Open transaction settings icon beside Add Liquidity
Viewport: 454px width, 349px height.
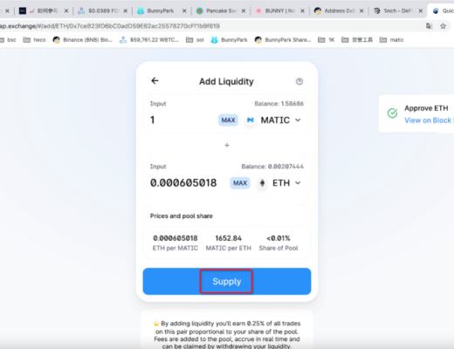tap(299, 81)
